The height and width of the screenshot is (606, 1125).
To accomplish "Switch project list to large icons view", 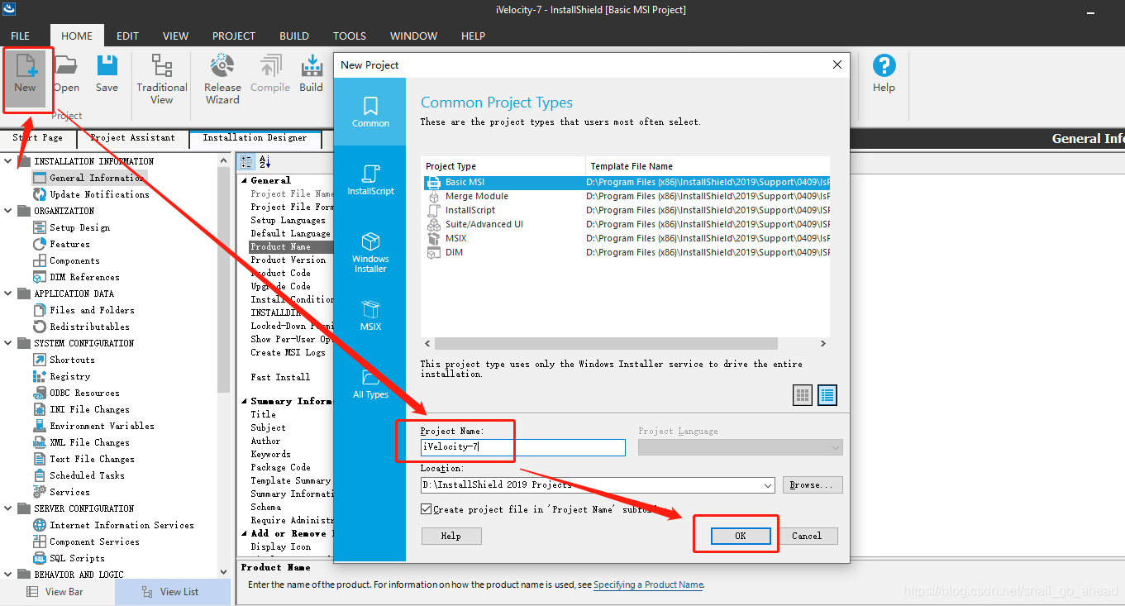I will point(803,395).
